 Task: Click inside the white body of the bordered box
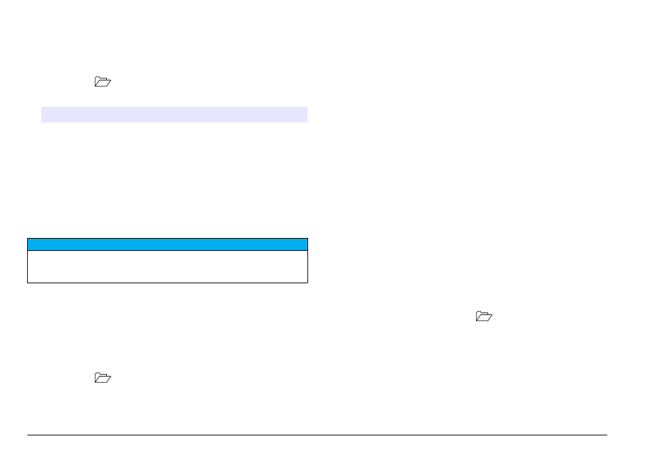click(168, 266)
